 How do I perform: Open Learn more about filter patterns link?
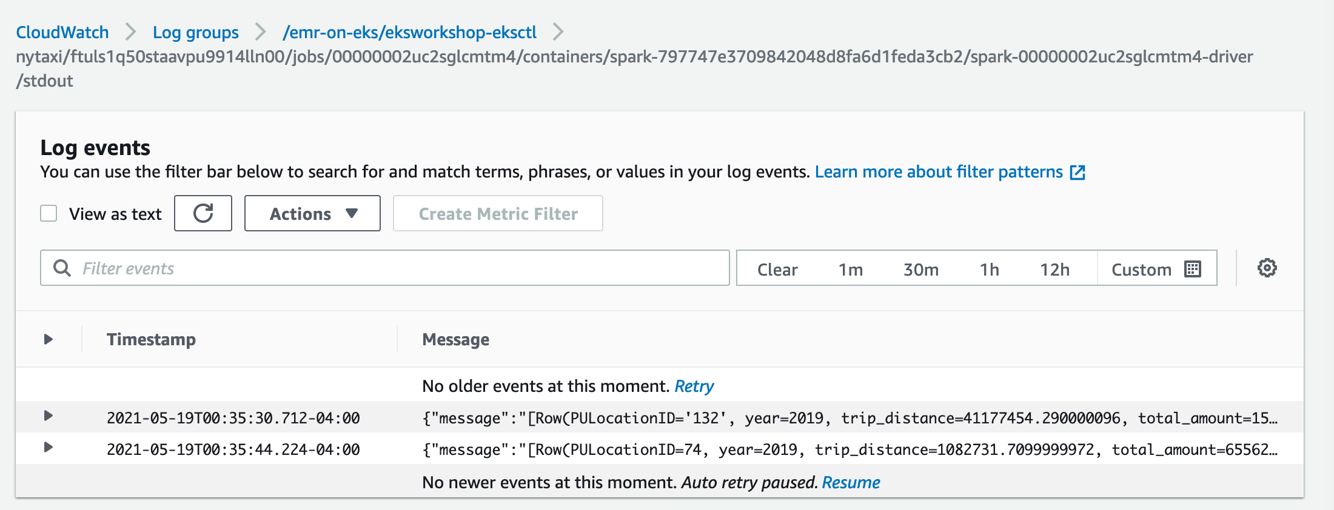click(x=939, y=172)
